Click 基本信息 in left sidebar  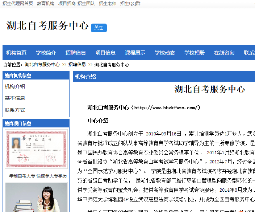click(15, 98)
